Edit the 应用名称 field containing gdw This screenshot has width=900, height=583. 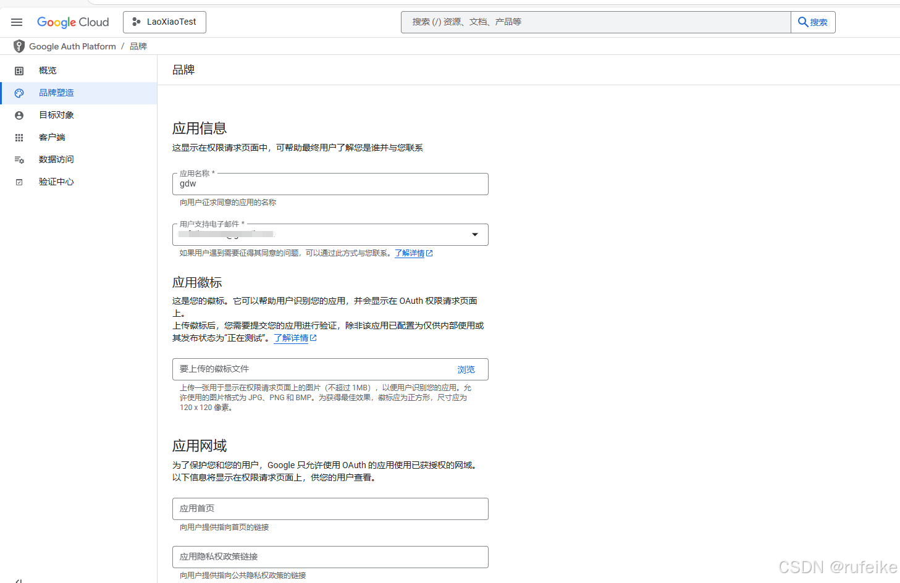tap(330, 184)
